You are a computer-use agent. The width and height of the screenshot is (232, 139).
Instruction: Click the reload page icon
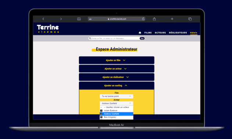pos(143,19)
